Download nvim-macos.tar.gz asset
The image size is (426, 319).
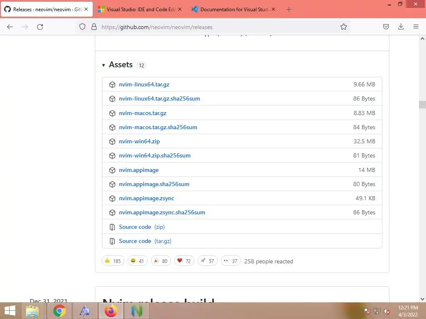click(x=143, y=113)
